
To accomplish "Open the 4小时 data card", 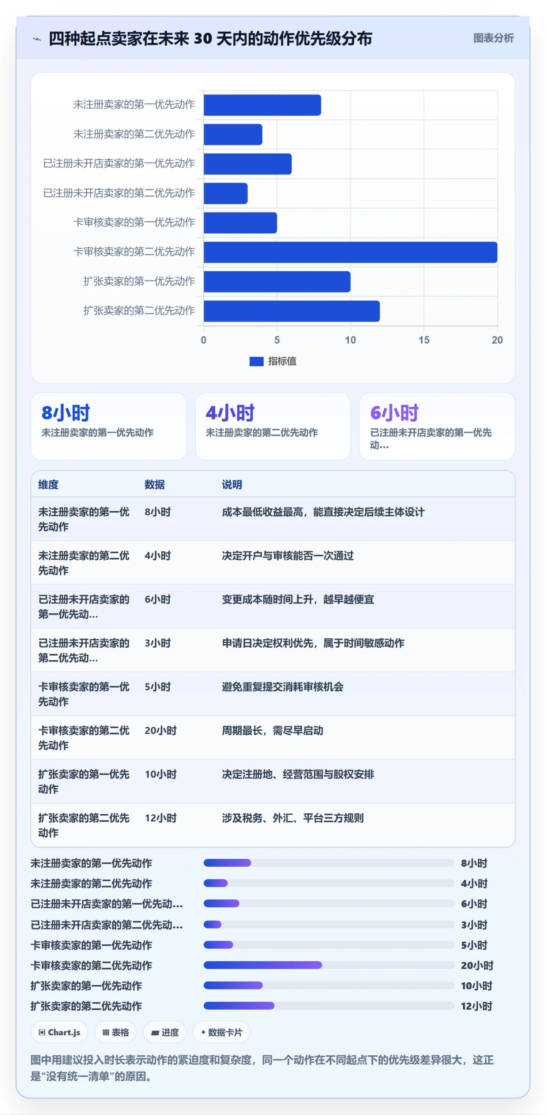I will [x=273, y=426].
